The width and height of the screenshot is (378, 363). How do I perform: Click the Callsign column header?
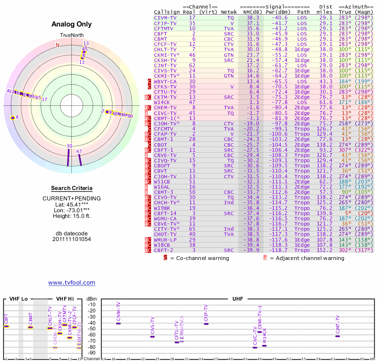coord(166,12)
